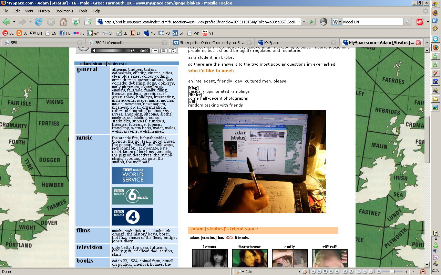The height and width of the screenshot is (275, 441).
Task: Open the BE Bebo bookmark
Action: 8,33
